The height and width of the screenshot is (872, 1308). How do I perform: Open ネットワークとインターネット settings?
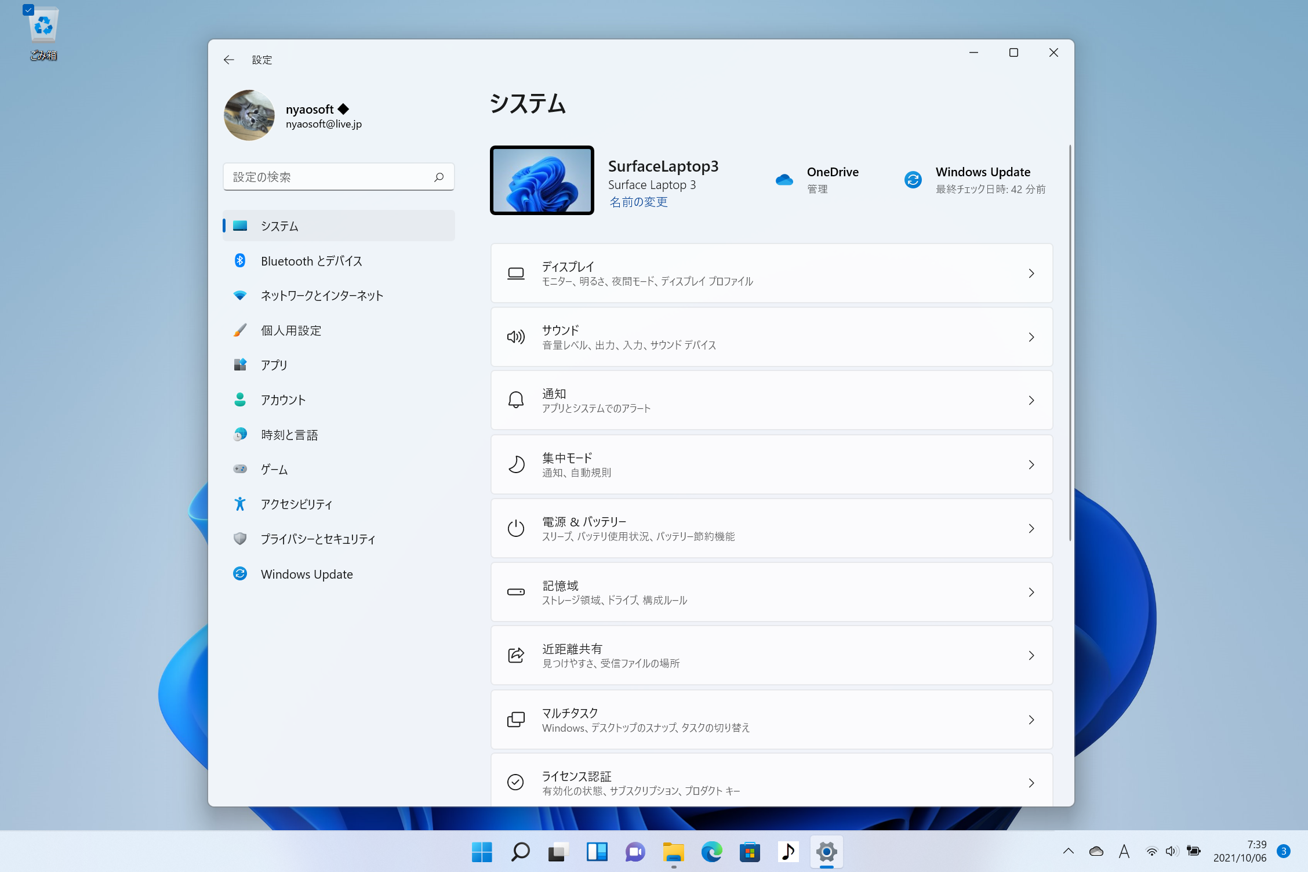pos(339,296)
